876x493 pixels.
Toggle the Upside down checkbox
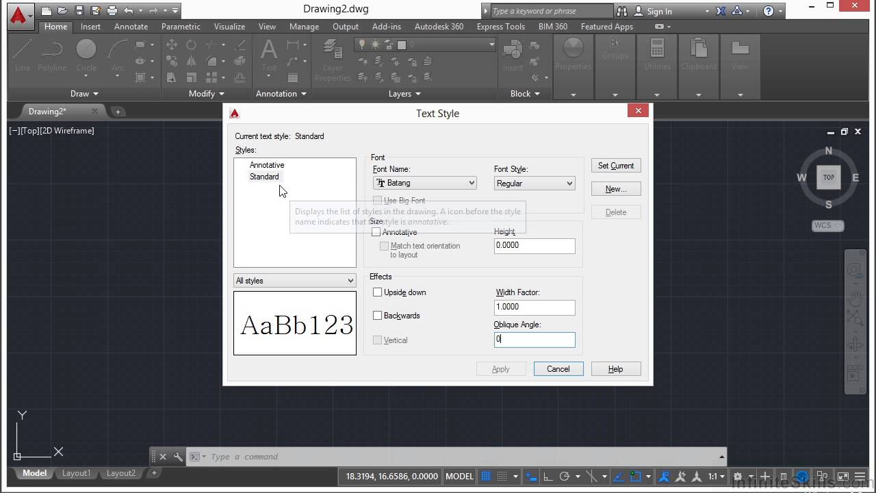coord(377,292)
